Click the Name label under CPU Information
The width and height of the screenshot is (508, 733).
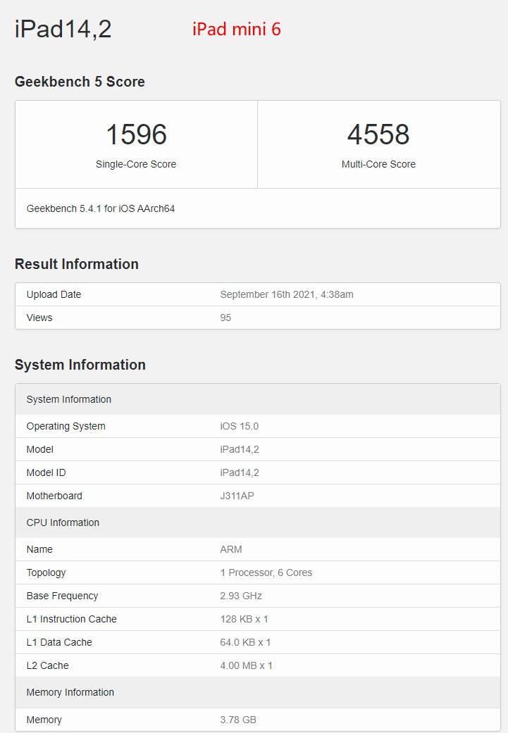pyautogui.click(x=39, y=549)
